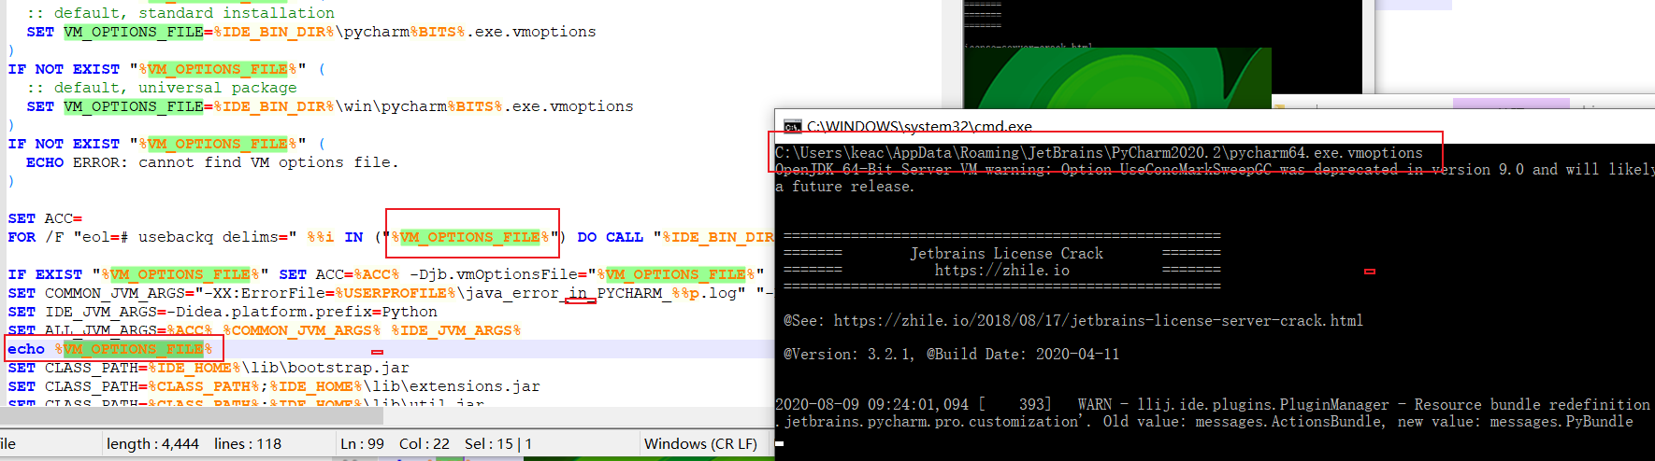The height and width of the screenshot is (461, 1655).
Task: Place cursor on echo %VM_OPTIONS_FILE% line
Action: (x=110, y=349)
